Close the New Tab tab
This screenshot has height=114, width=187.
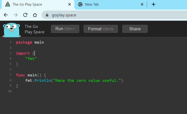pos(142,4)
